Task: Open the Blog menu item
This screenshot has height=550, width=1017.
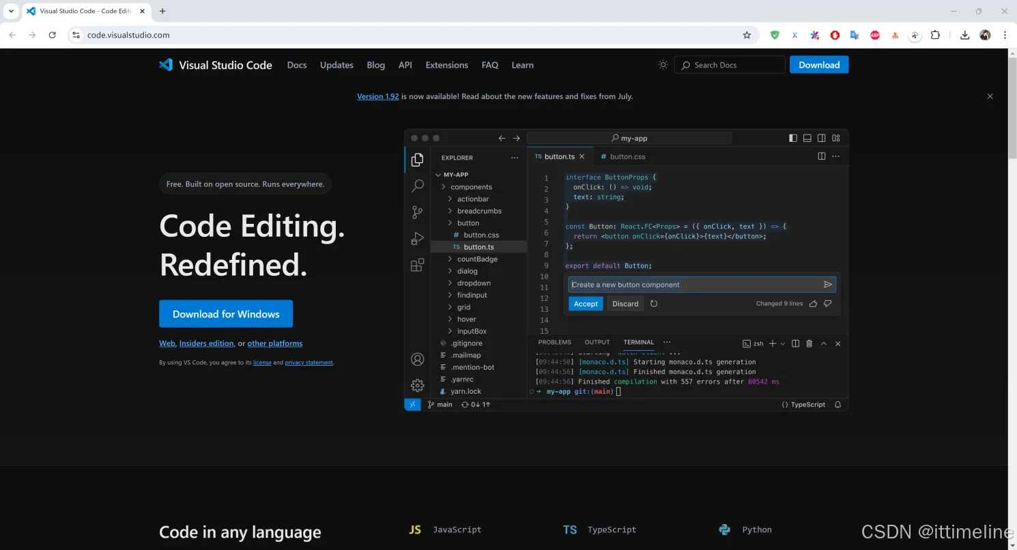Action: (375, 65)
